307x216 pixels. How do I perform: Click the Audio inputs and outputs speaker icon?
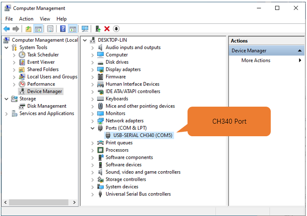click(100, 48)
